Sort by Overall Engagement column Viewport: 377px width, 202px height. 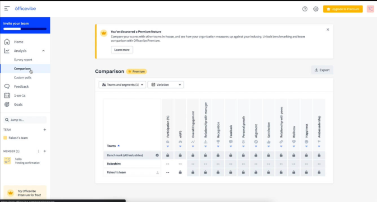pyautogui.click(x=193, y=146)
